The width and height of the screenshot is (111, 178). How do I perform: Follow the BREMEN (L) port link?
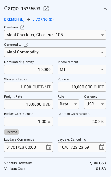(x=14, y=19)
